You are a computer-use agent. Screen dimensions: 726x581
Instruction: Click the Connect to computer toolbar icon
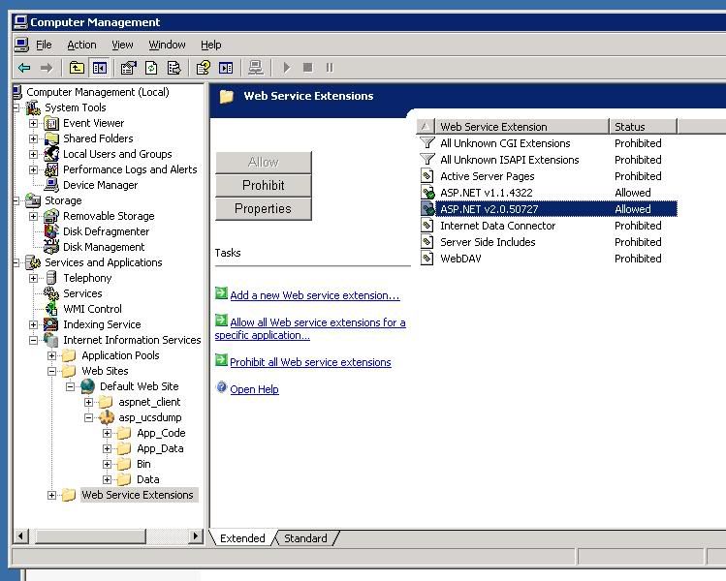tap(255, 68)
